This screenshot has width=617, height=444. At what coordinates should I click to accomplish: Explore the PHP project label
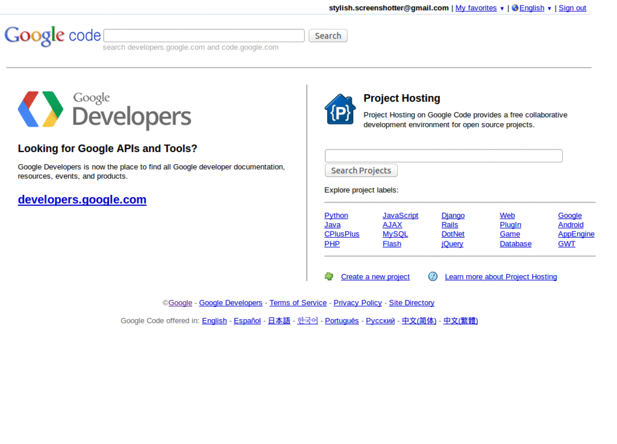click(x=332, y=244)
